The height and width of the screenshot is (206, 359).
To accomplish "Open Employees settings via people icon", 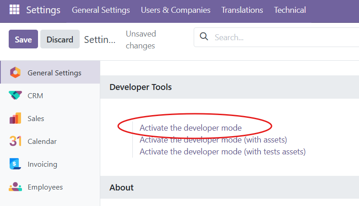I will point(15,187).
